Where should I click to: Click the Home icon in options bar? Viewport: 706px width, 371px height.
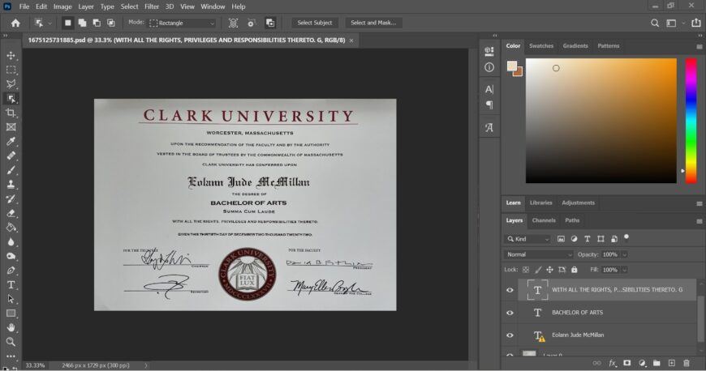point(15,23)
